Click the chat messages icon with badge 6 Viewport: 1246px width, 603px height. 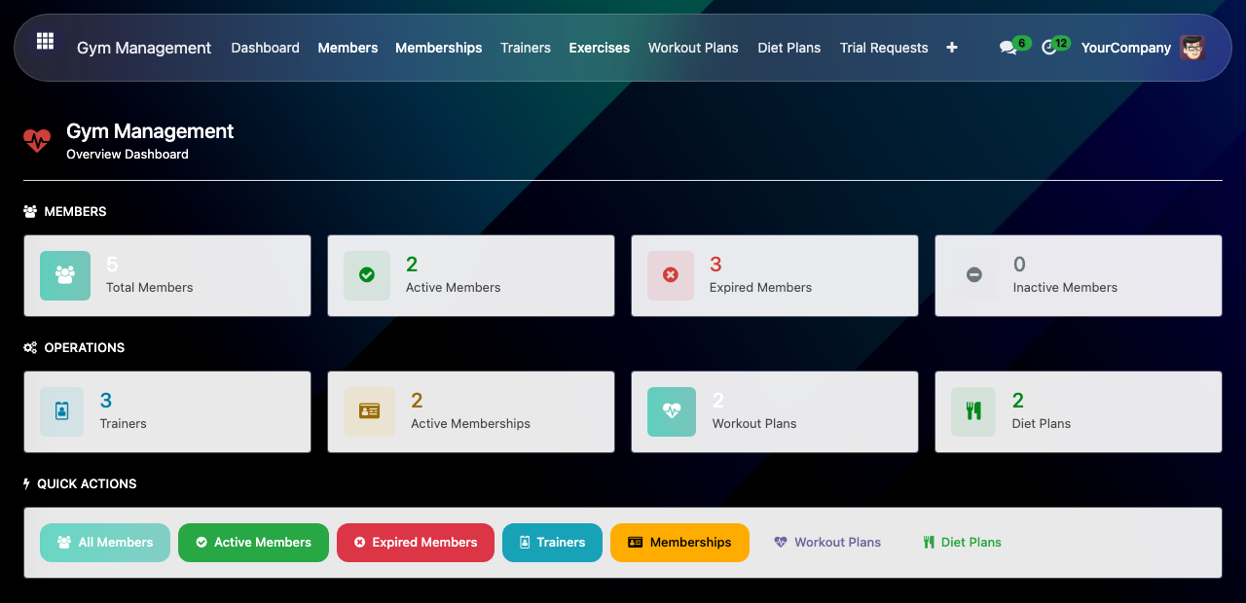[x=1008, y=48]
